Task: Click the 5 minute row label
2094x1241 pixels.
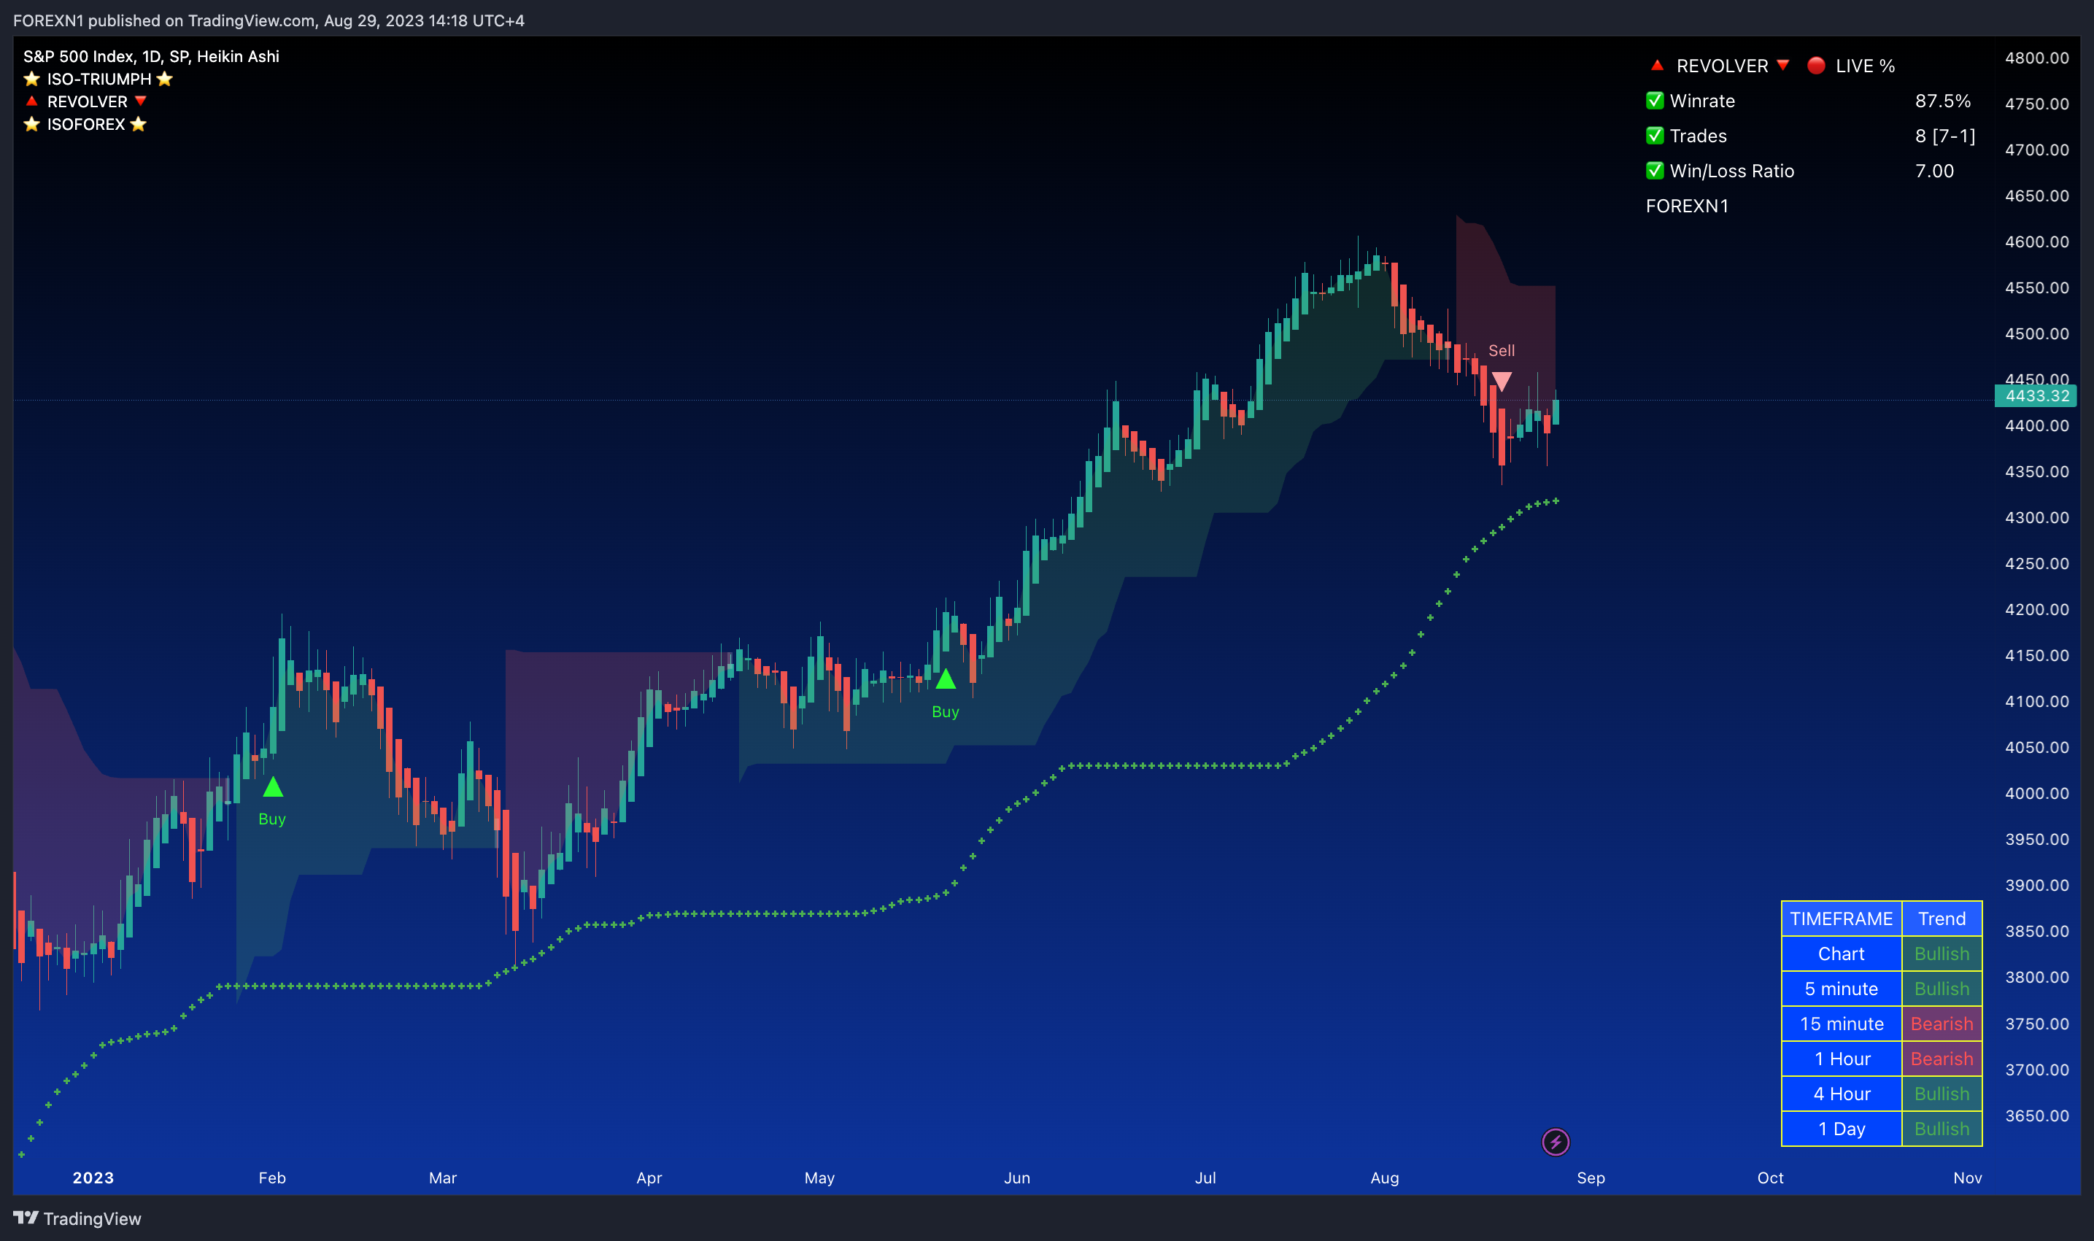Action: [1842, 989]
